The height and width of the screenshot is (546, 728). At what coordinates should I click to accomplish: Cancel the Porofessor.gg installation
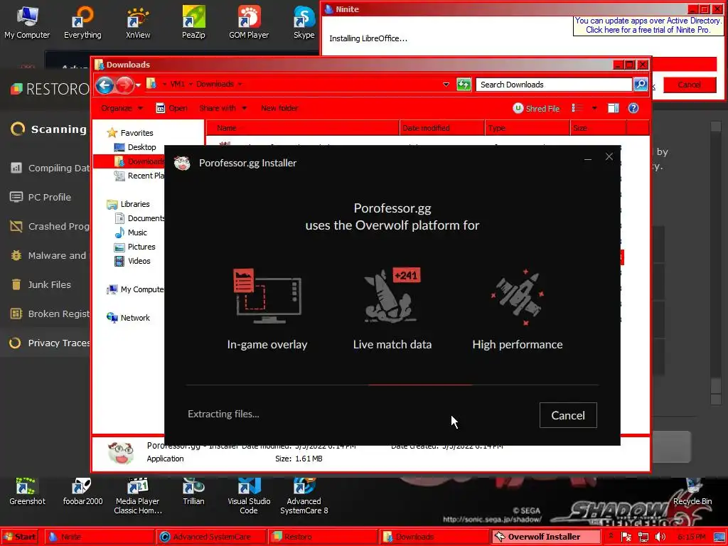(568, 415)
